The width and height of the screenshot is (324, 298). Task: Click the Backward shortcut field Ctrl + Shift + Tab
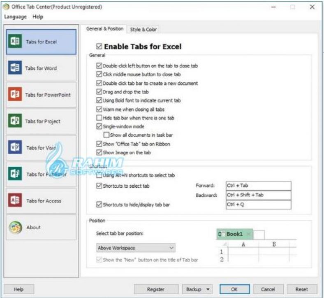tap(259, 195)
